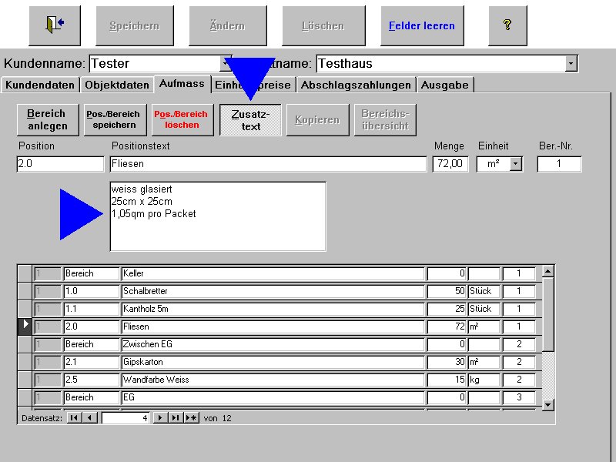
Task: Expand the Kundenname dropdown
Action: [226, 63]
